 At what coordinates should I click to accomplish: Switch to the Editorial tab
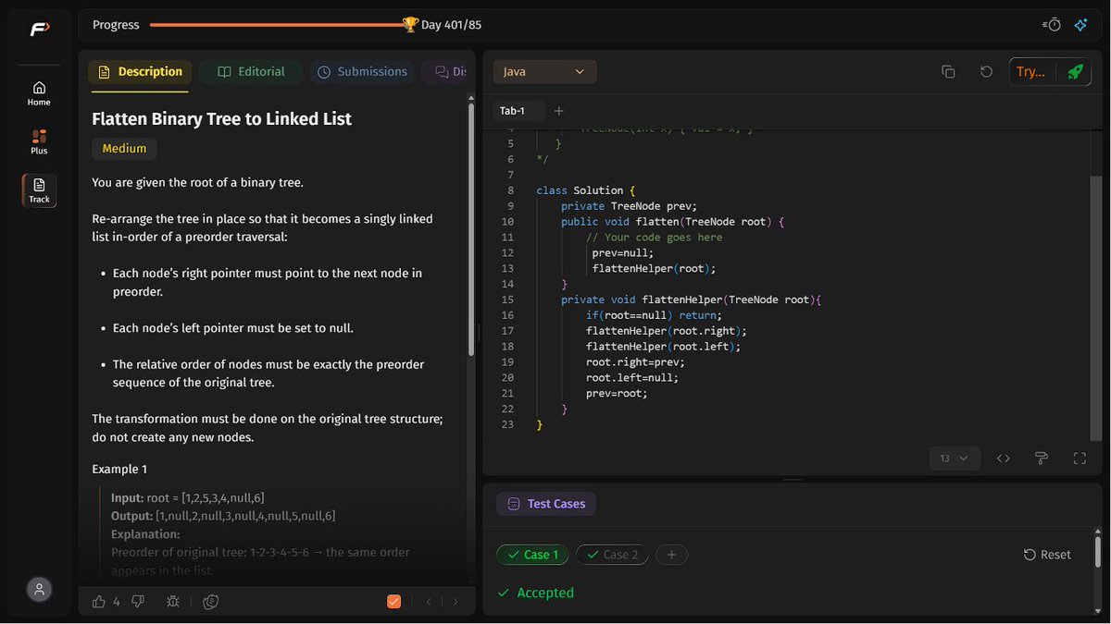click(x=252, y=71)
